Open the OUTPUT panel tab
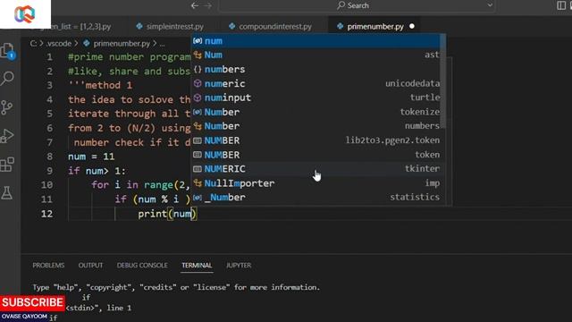This screenshot has width=572, height=322. pos(90,265)
